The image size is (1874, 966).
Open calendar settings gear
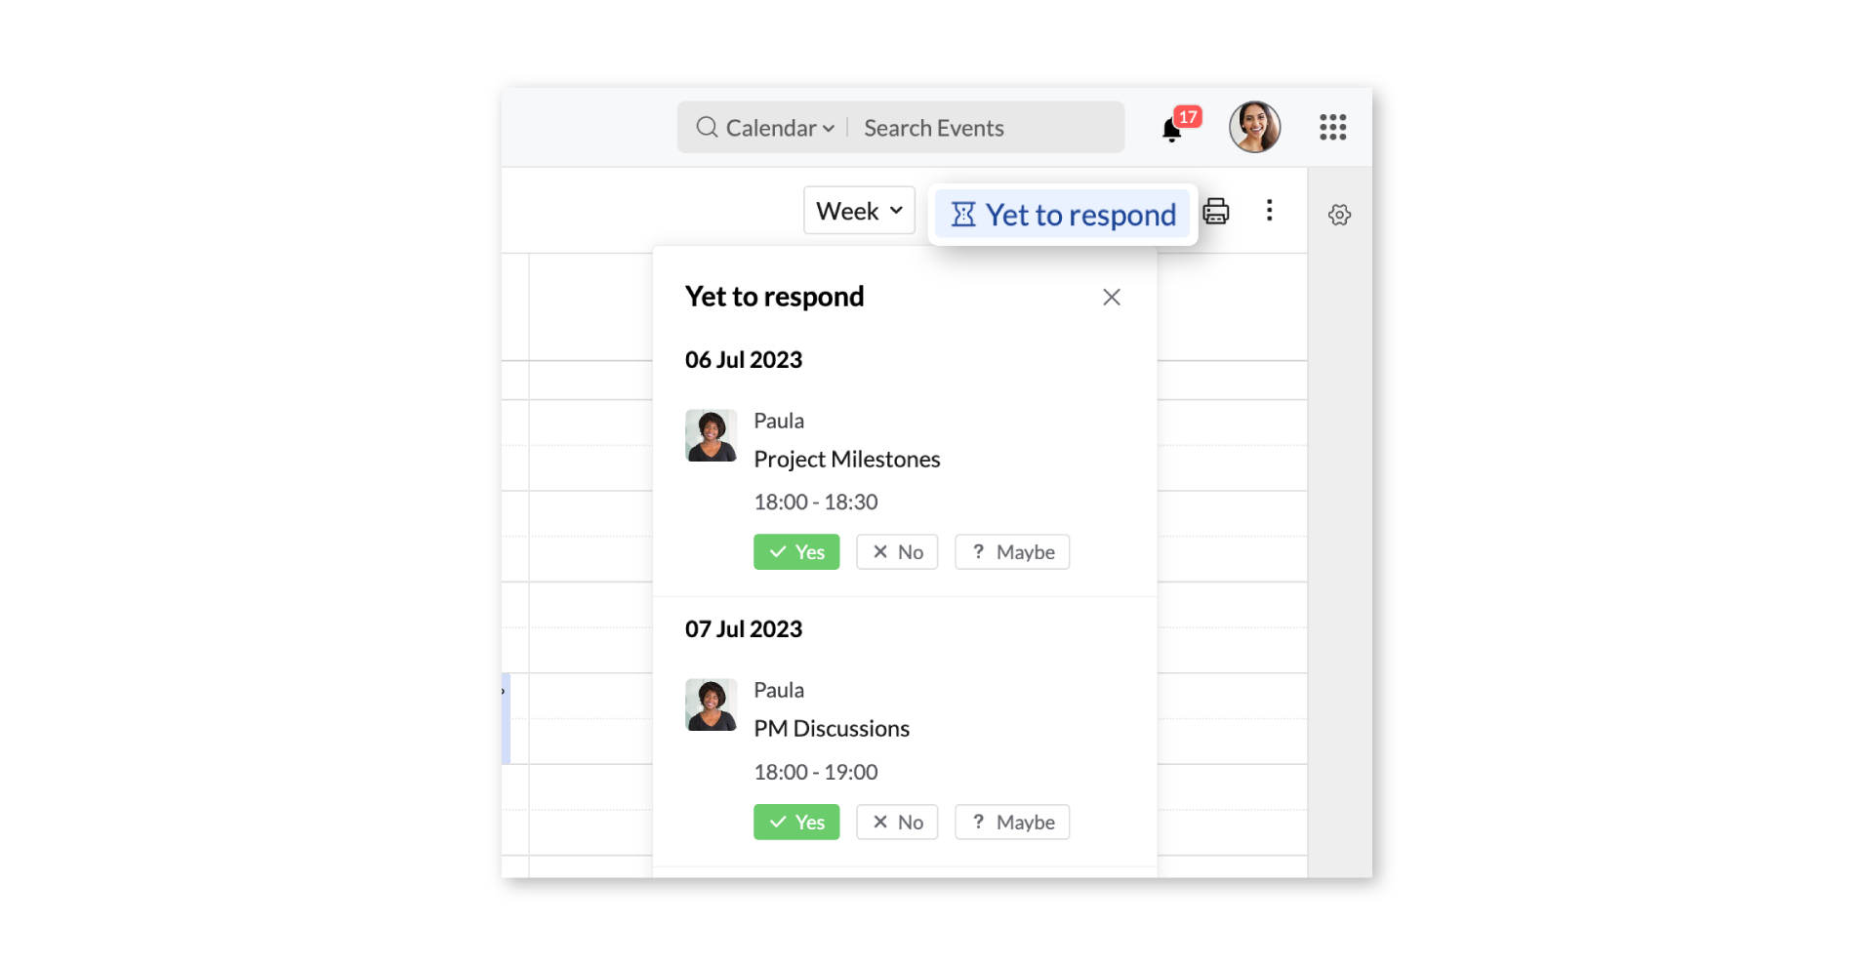1339,215
